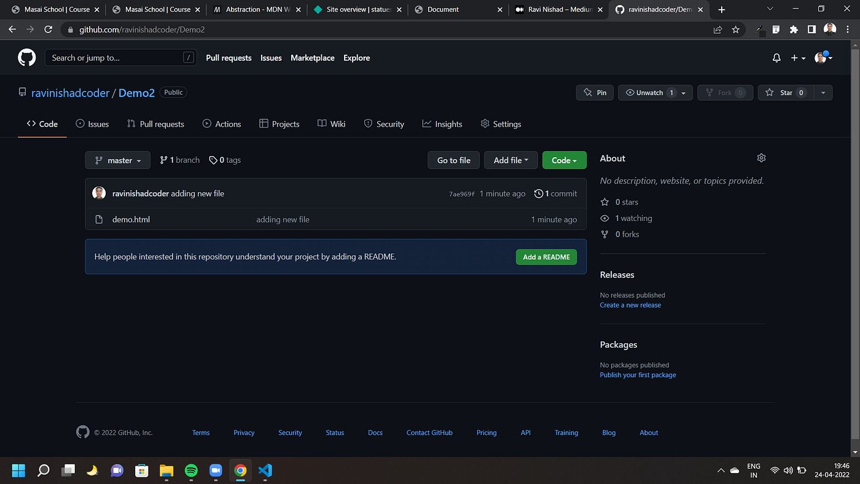Star the Demo2 repository

pos(786,92)
